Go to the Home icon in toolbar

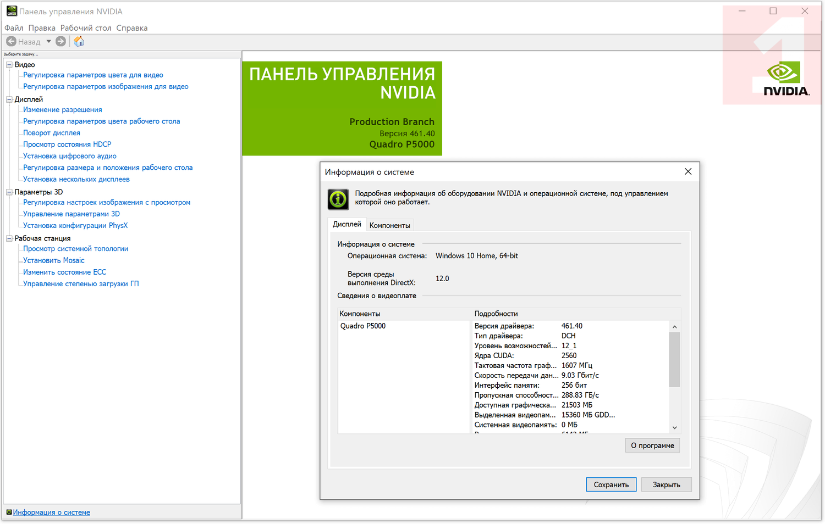(79, 42)
